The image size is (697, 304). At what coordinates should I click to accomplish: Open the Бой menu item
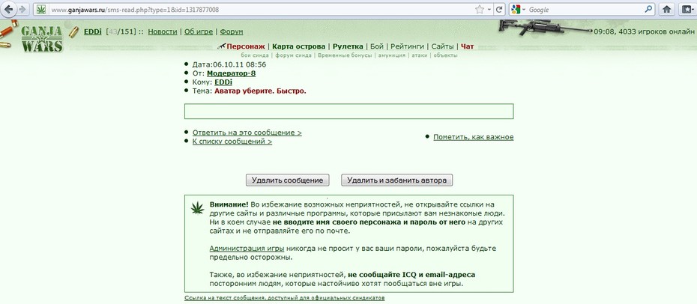pyautogui.click(x=377, y=46)
